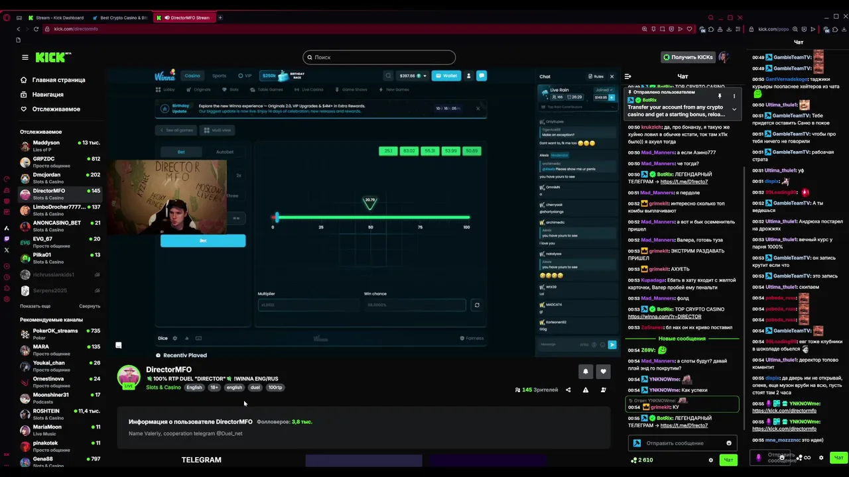Screen dimensions: 849x477
Task: Open ROSHTEIN recommended channel
Action: (60, 414)
